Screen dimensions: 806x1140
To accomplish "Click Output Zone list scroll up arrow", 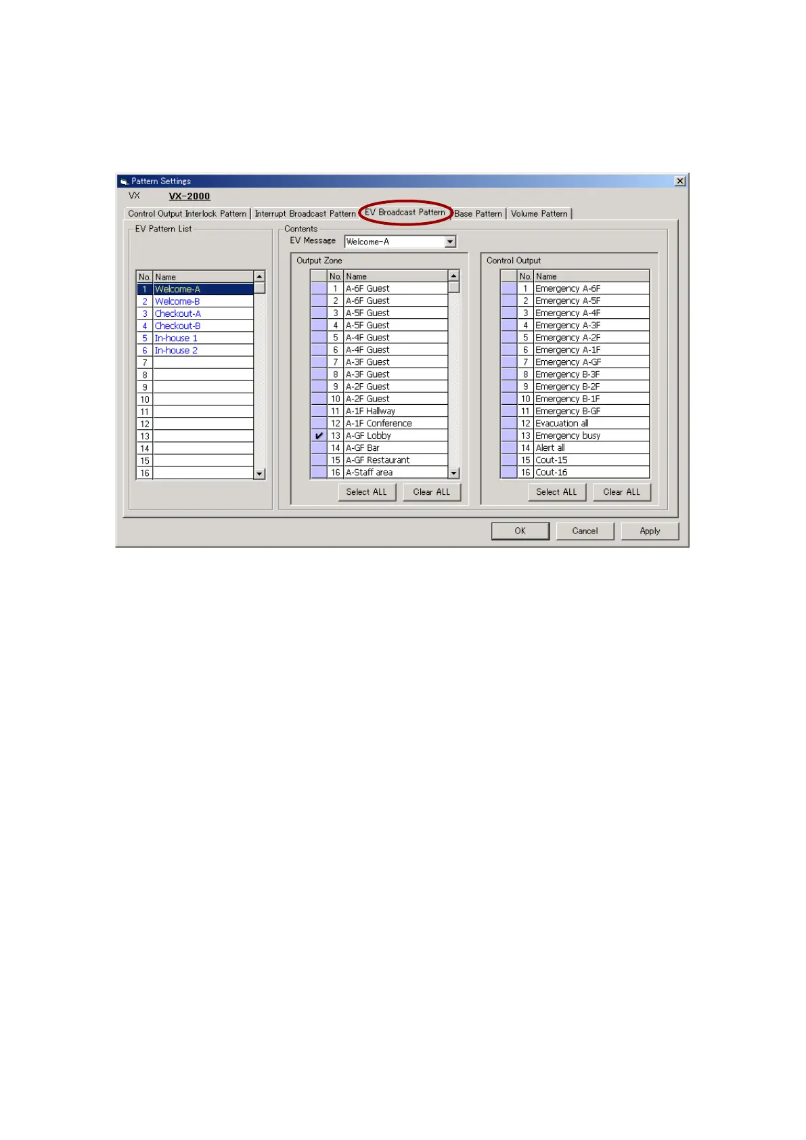I will coord(454,276).
